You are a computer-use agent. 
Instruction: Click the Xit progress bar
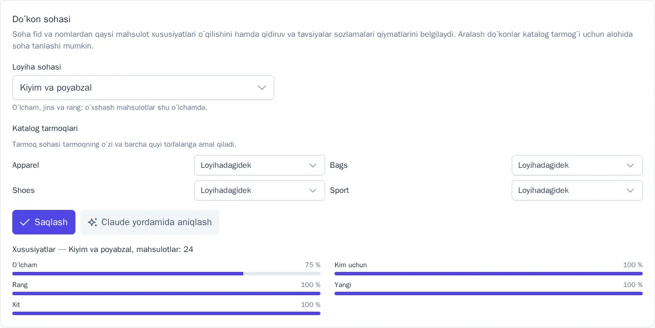click(166, 313)
